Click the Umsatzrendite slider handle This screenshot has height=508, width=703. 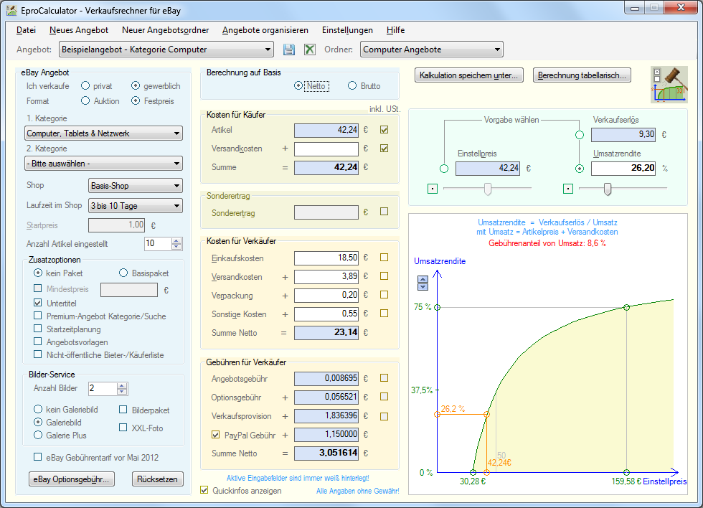coord(607,189)
